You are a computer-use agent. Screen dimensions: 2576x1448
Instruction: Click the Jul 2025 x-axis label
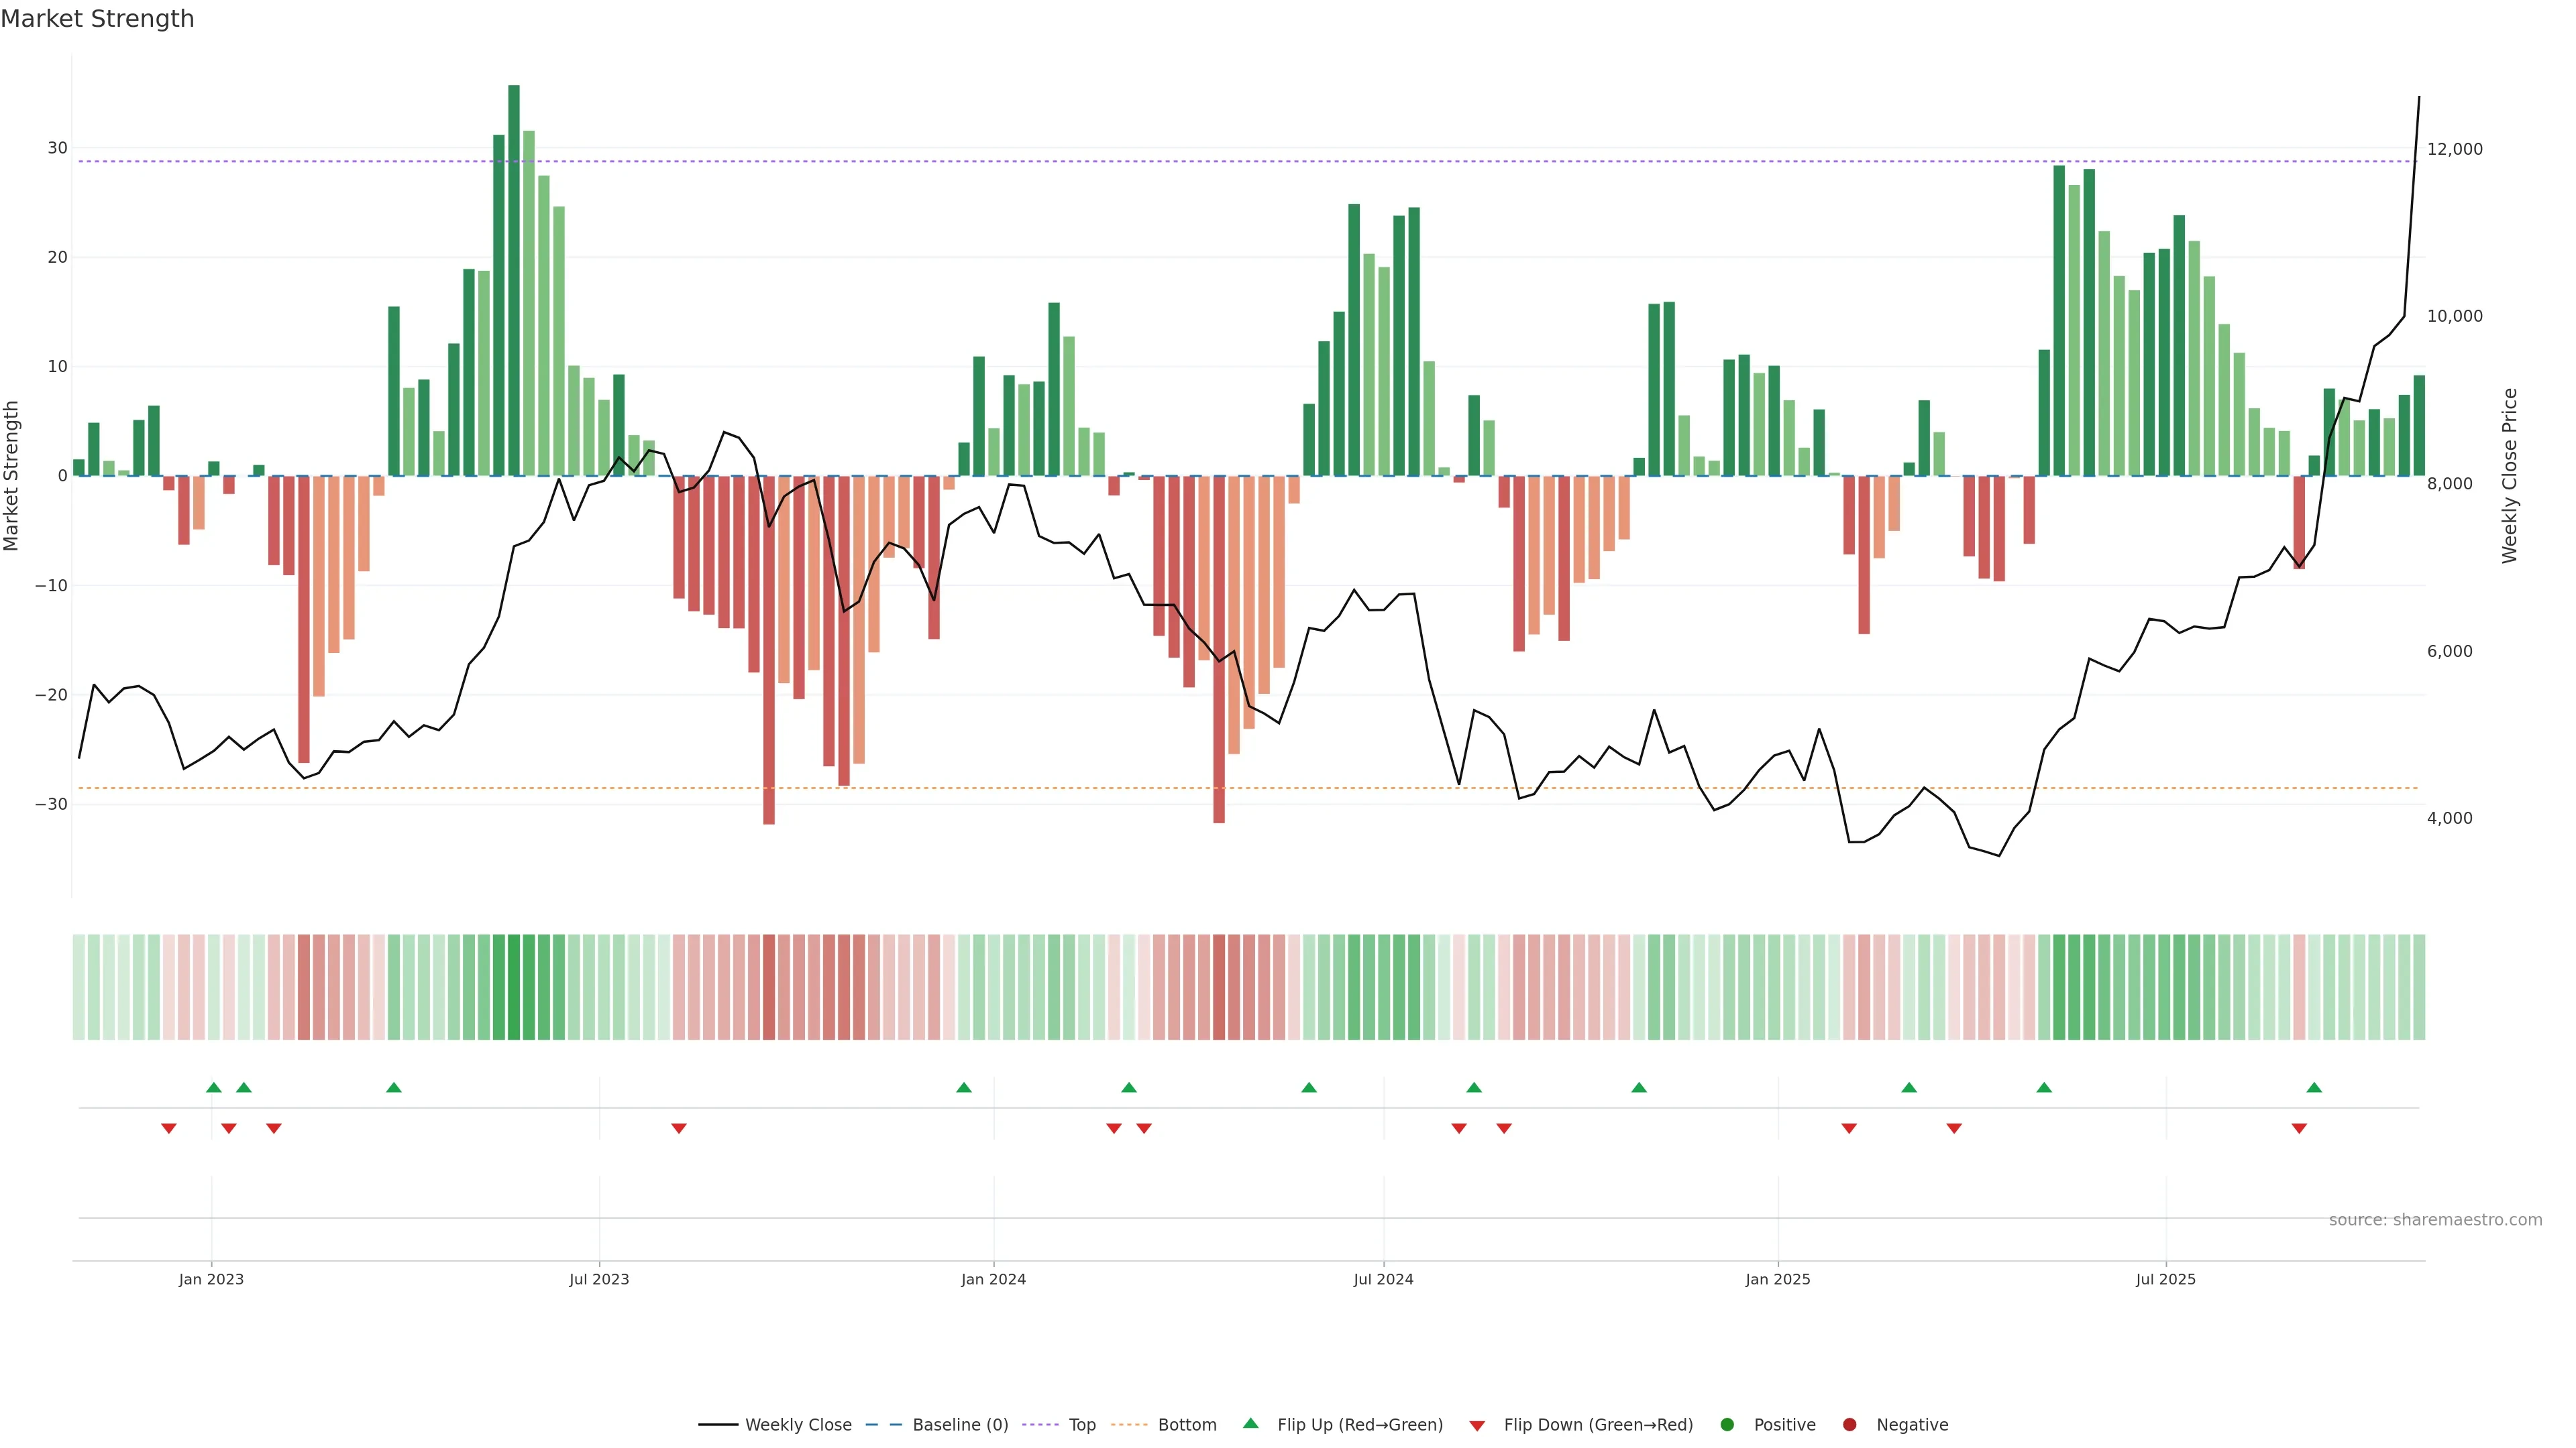click(x=2165, y=1279)
